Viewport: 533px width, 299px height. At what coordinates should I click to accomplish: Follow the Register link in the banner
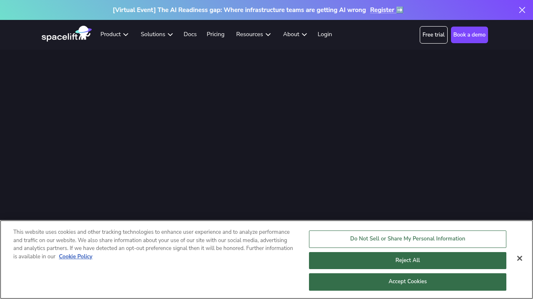tap(386, 10)
